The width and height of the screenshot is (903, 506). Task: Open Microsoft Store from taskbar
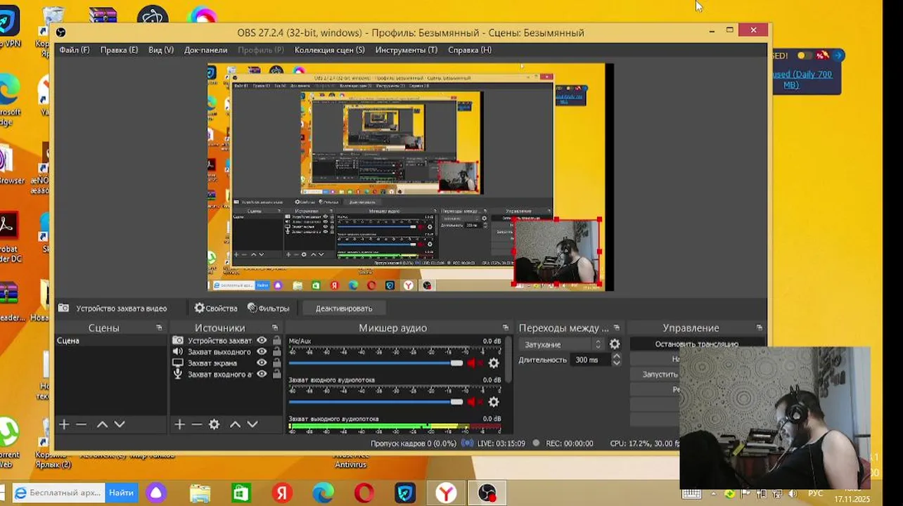click(241, 493)
